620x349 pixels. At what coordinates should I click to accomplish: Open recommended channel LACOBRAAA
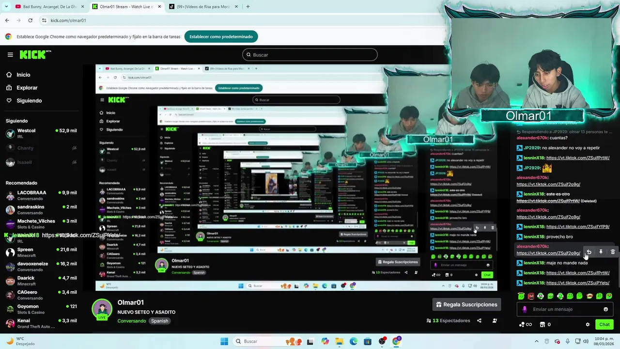coord(41,195)
